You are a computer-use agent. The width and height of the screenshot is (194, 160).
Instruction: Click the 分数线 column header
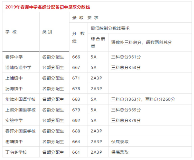[x=78, y=37]
